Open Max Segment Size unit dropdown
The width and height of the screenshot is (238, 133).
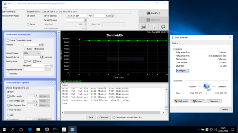44,105
